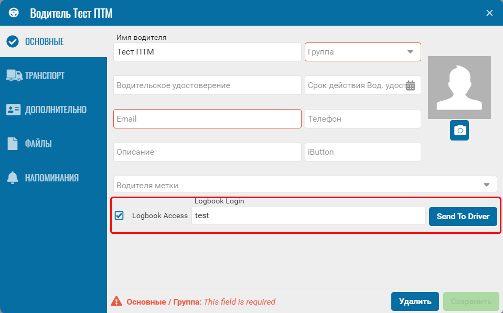Toggle the Logbook Access checkbox
This screenshot has height=313, width=503.
[119, 215]
